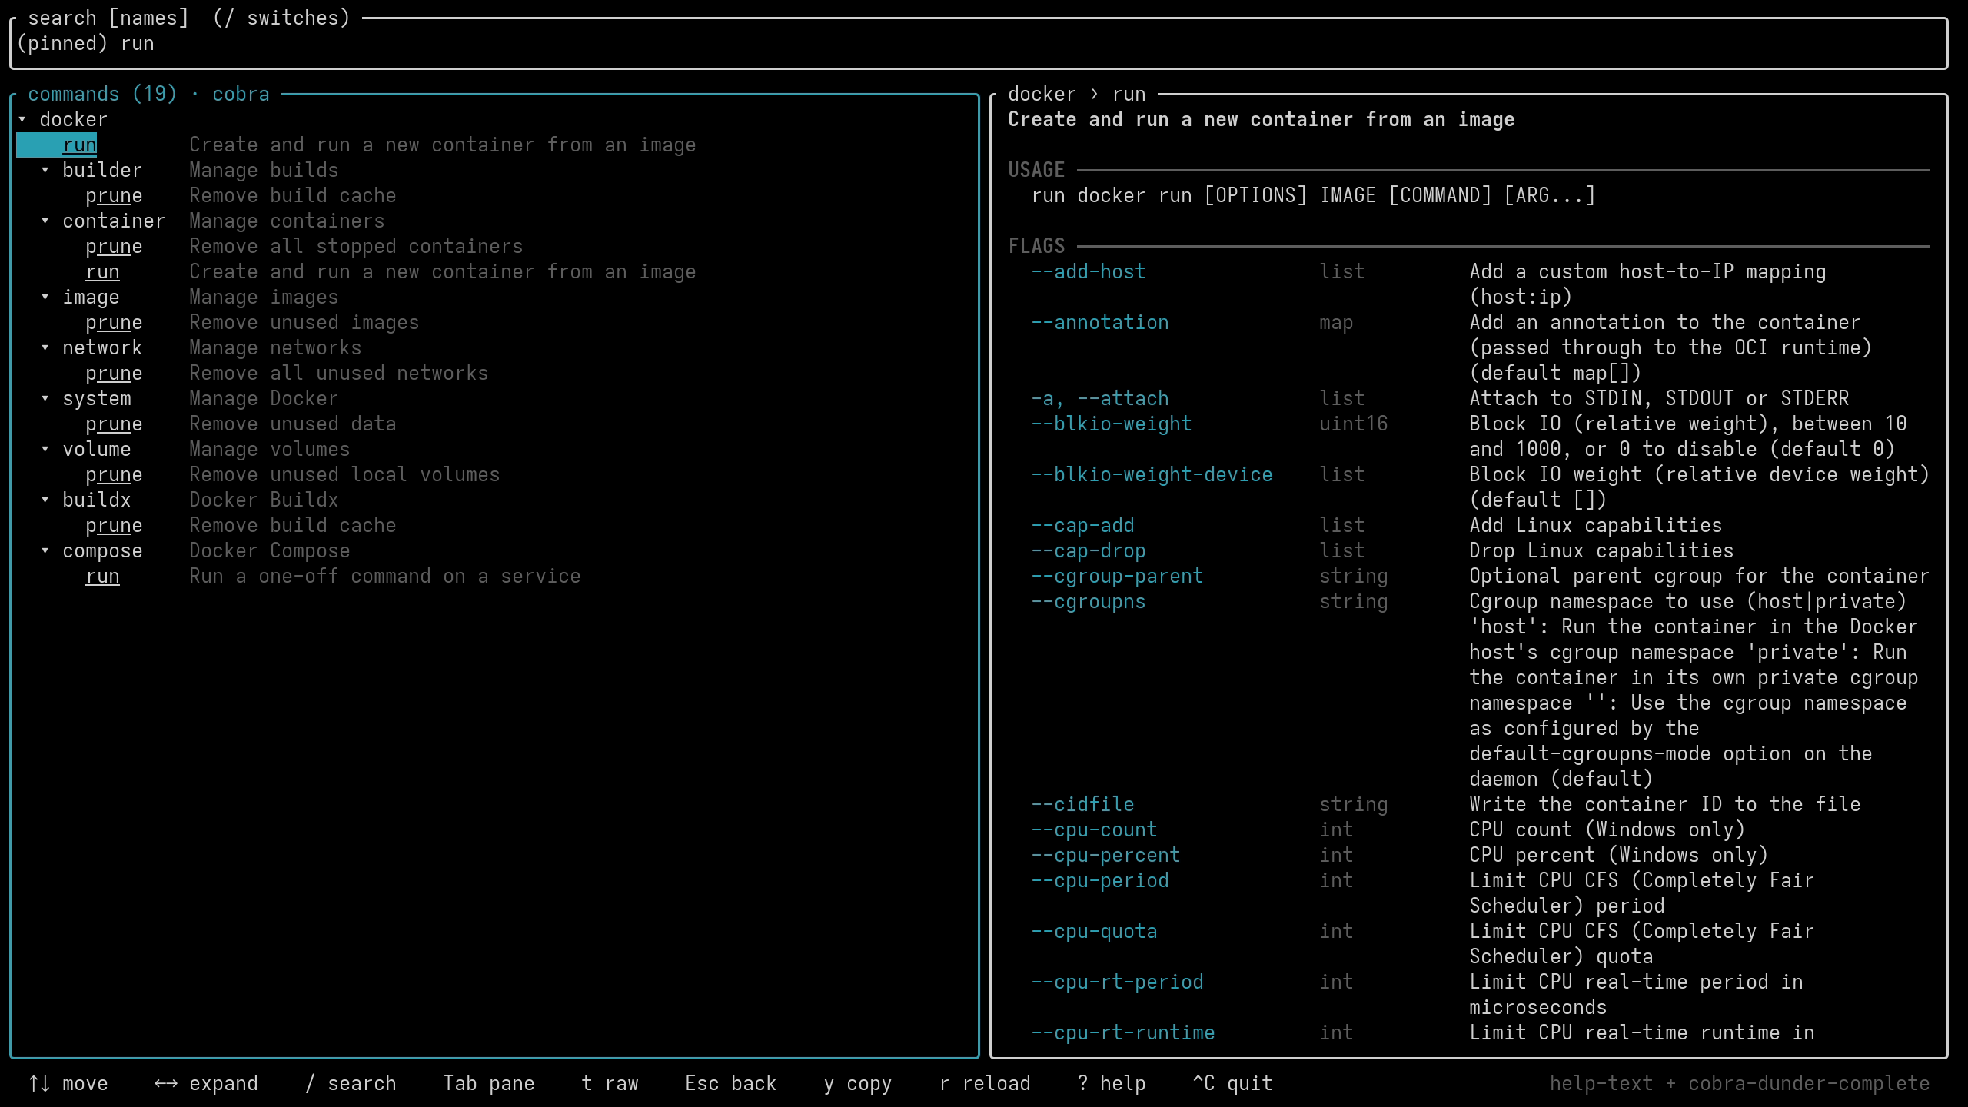Click the system group label
This screenshot has width=1968, height=1107.
tap(97, 399)
